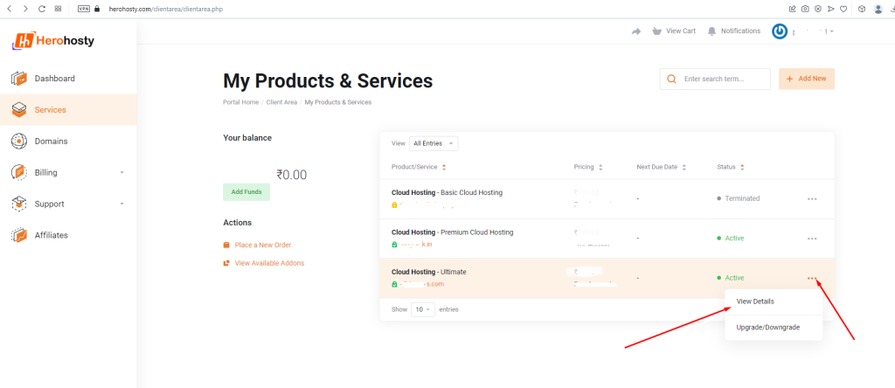Image resolution: width=895 pixels, height=388 pixels.
Task: Click the Affiliates sidebar icon
Action: [x=19, y=235]
